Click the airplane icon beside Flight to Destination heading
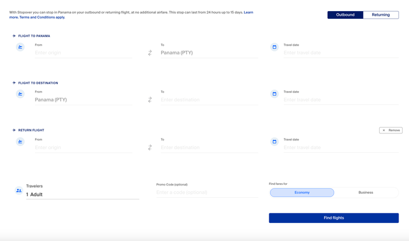 [14, 82]
